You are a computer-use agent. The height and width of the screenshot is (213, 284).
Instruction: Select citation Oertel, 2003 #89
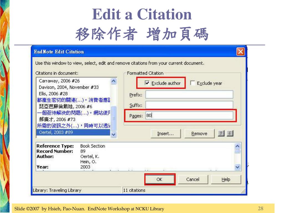coord(73,132)
